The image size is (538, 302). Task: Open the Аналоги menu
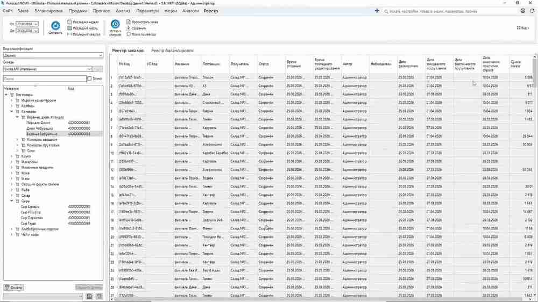(x=190, y=11)
